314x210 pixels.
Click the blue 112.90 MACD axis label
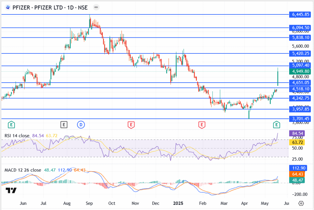click(x=297, y=168)
